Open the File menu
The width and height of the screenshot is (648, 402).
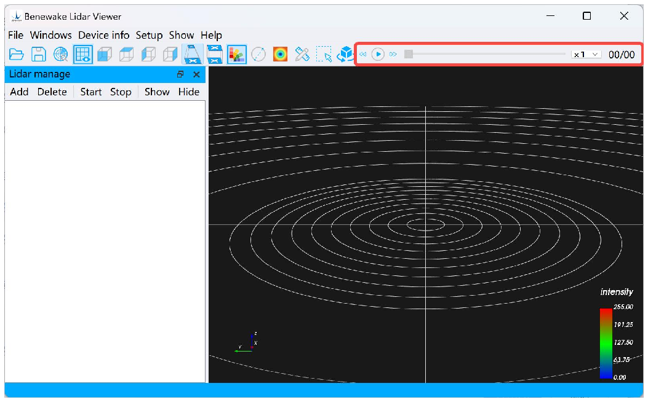pyautogui.click(x=16, y=35)
